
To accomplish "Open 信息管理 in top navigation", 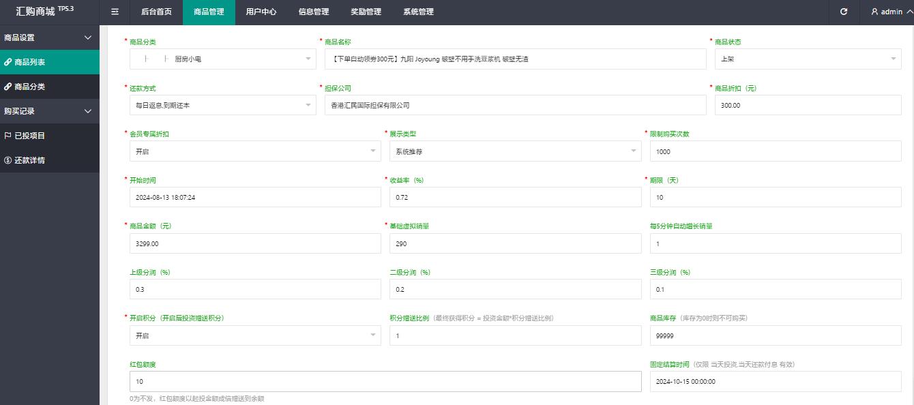I will point(314,12).
